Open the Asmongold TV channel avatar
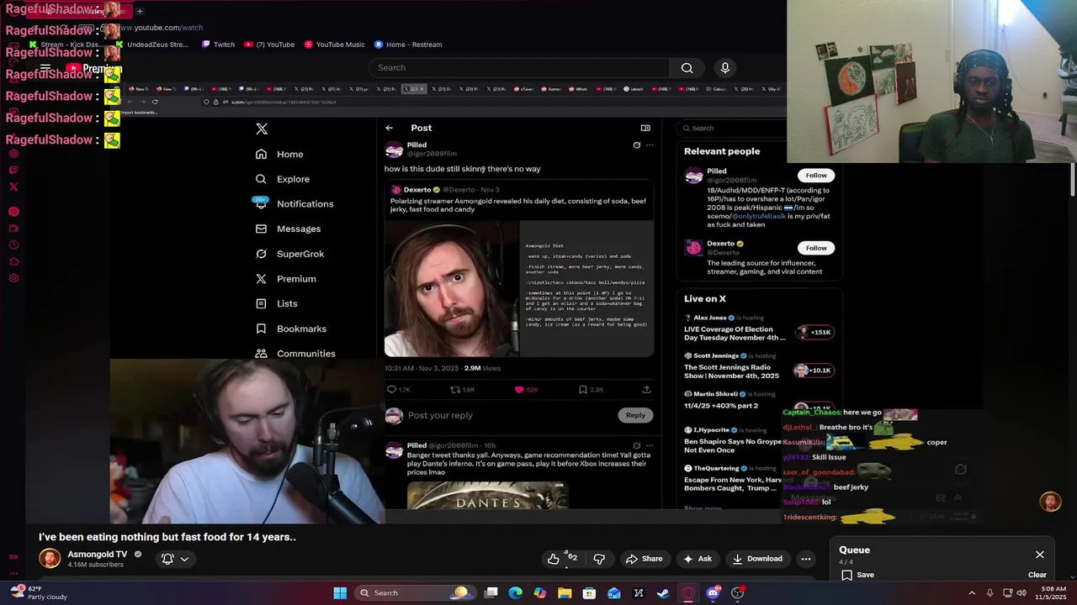 [x=50, y=558]
